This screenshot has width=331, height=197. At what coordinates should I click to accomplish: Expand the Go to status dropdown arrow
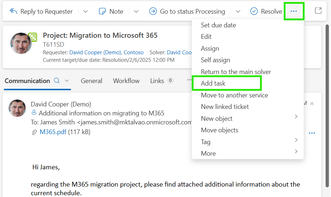(x=238, y=12)
